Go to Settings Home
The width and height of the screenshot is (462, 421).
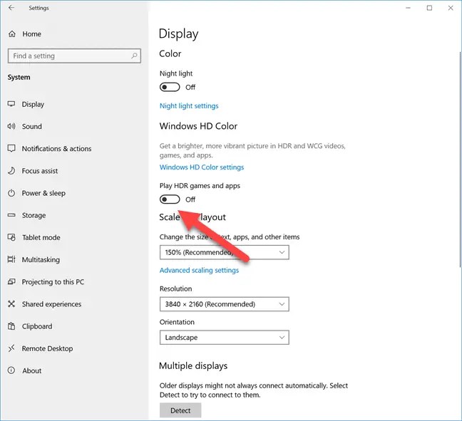32,34
